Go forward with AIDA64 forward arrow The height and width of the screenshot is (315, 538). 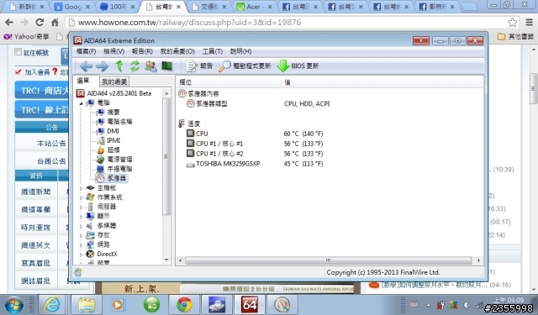coord(103,66)
